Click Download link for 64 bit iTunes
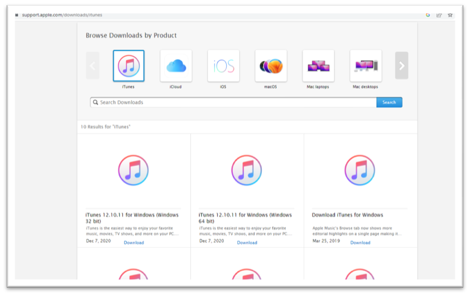The height and width of the screenshot is (296, 470). [247, 242]
